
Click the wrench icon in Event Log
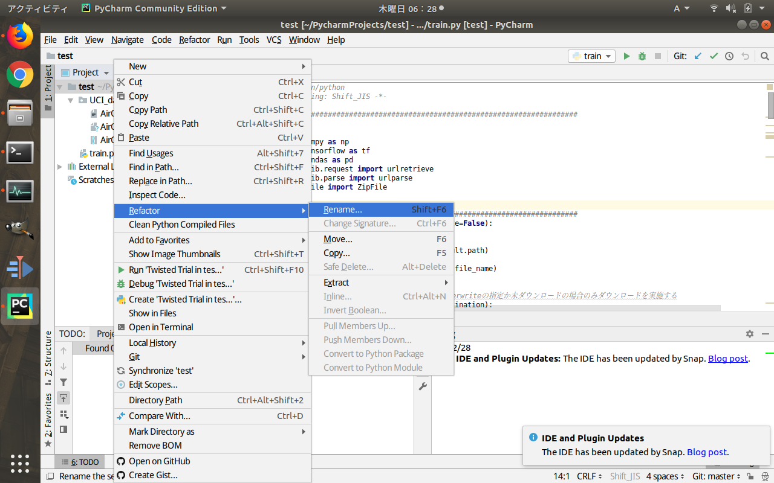(x=423, y=386)
